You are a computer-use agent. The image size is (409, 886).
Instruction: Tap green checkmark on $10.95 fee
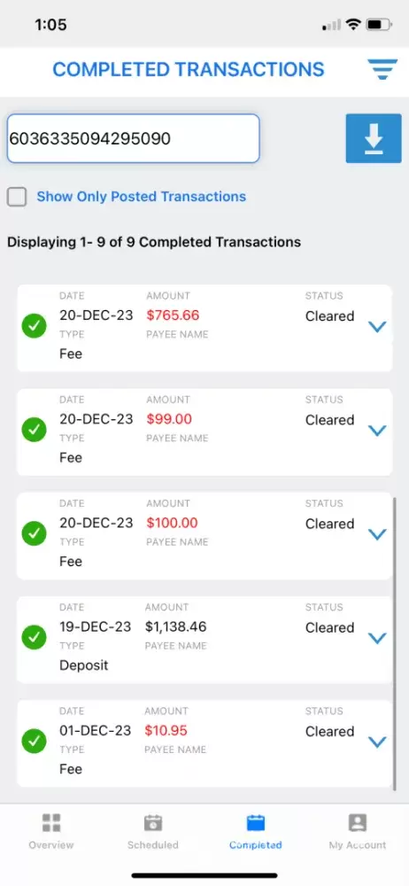pos(34,742)
